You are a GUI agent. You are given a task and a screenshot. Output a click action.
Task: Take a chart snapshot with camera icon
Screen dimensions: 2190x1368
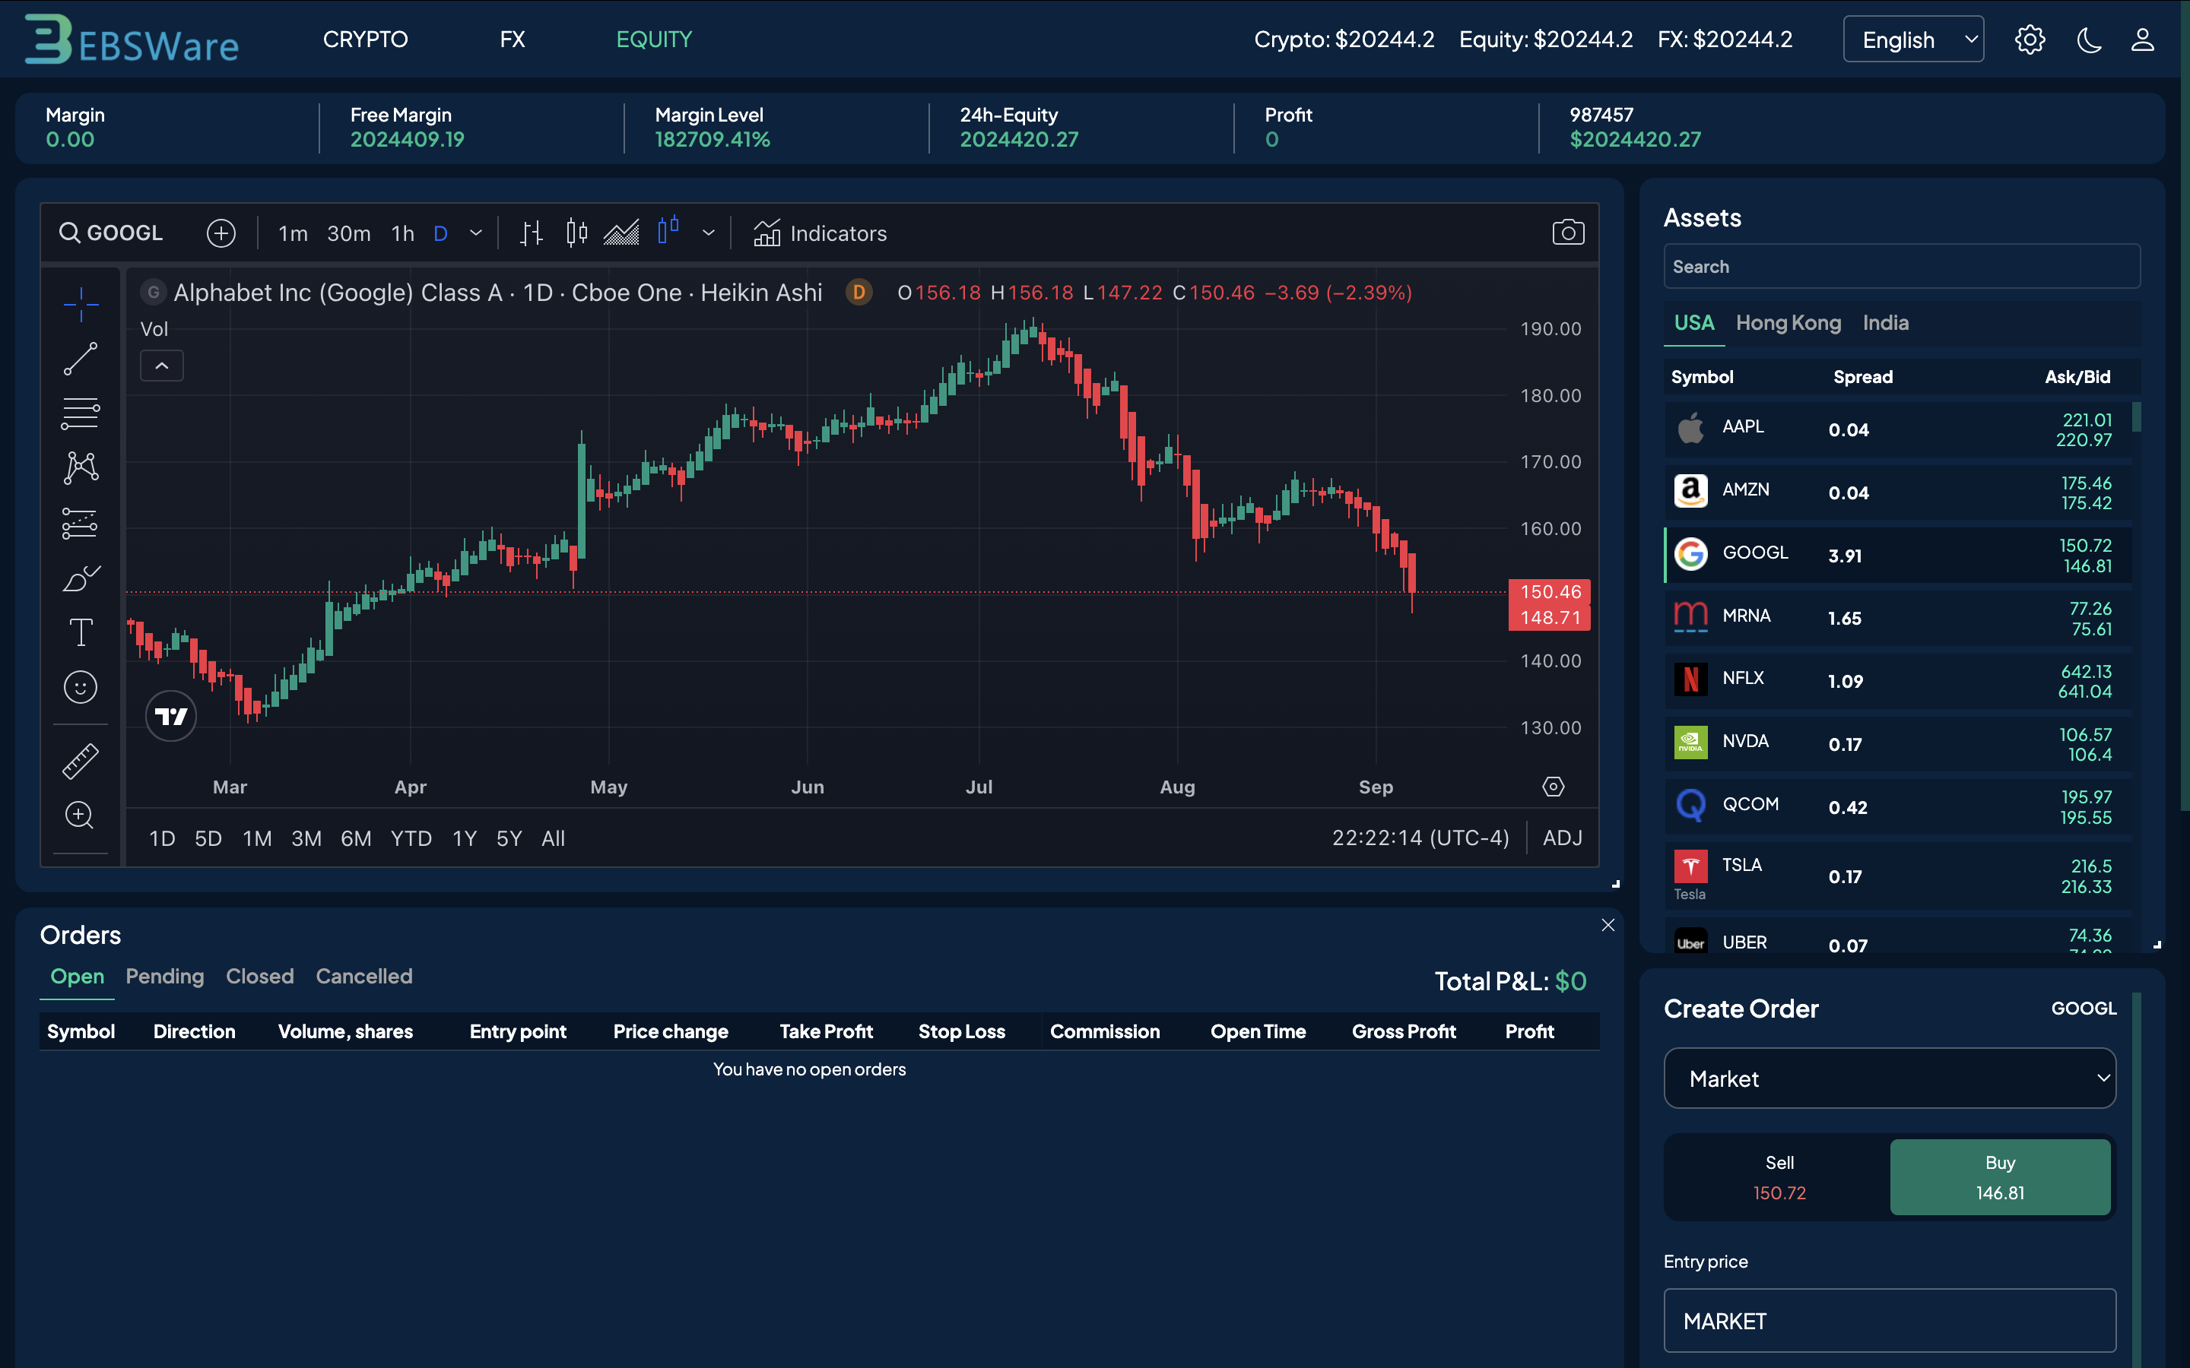coord(1568,233)
